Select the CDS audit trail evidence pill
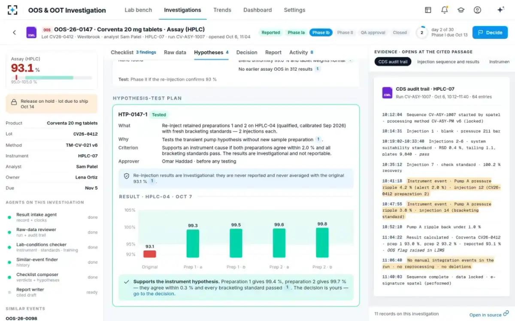 click(393, 62)
